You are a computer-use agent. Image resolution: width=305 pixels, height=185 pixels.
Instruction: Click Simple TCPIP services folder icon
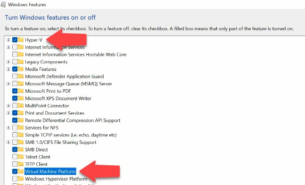click(x=21, y=135)
